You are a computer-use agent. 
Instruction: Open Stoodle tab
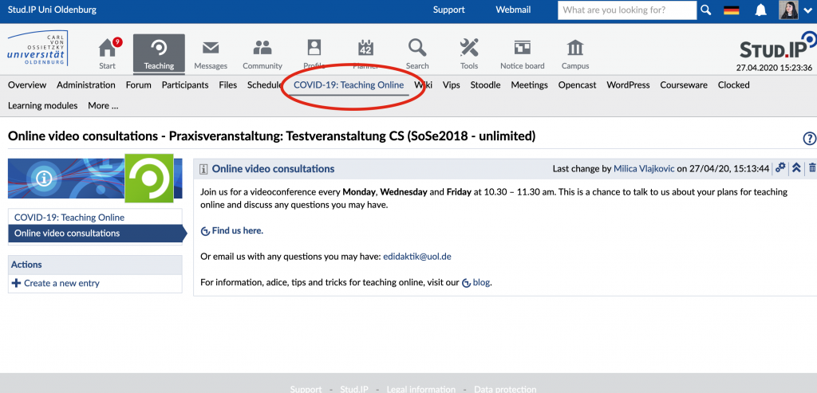coord(485,84)
